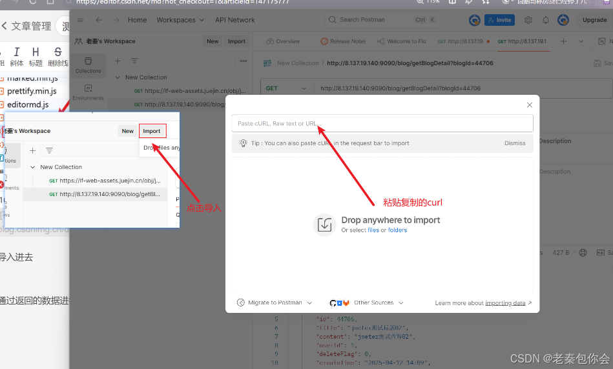Click the folders link
This screenshot has width=613, height=369.
point(398,230)
